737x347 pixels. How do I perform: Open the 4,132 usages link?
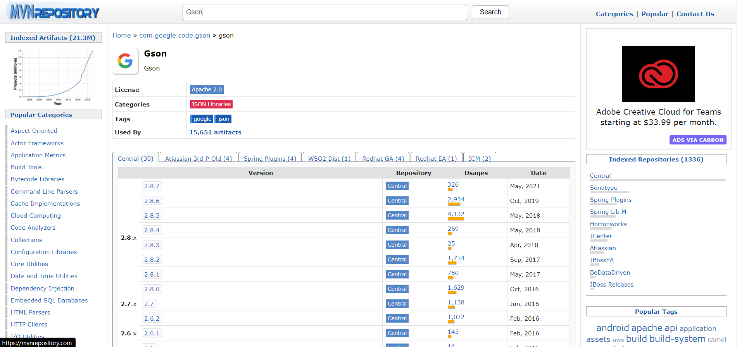456,214
